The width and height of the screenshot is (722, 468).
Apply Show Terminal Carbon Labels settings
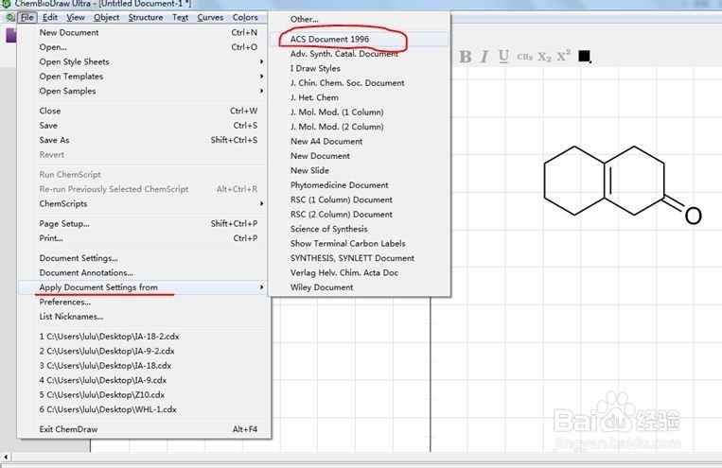click(x=360, y=244)
